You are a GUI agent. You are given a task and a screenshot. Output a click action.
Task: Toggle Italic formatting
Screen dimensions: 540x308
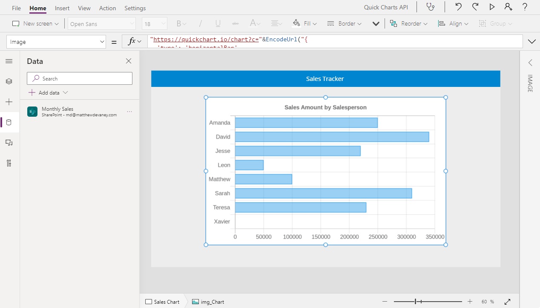[200, 23]
